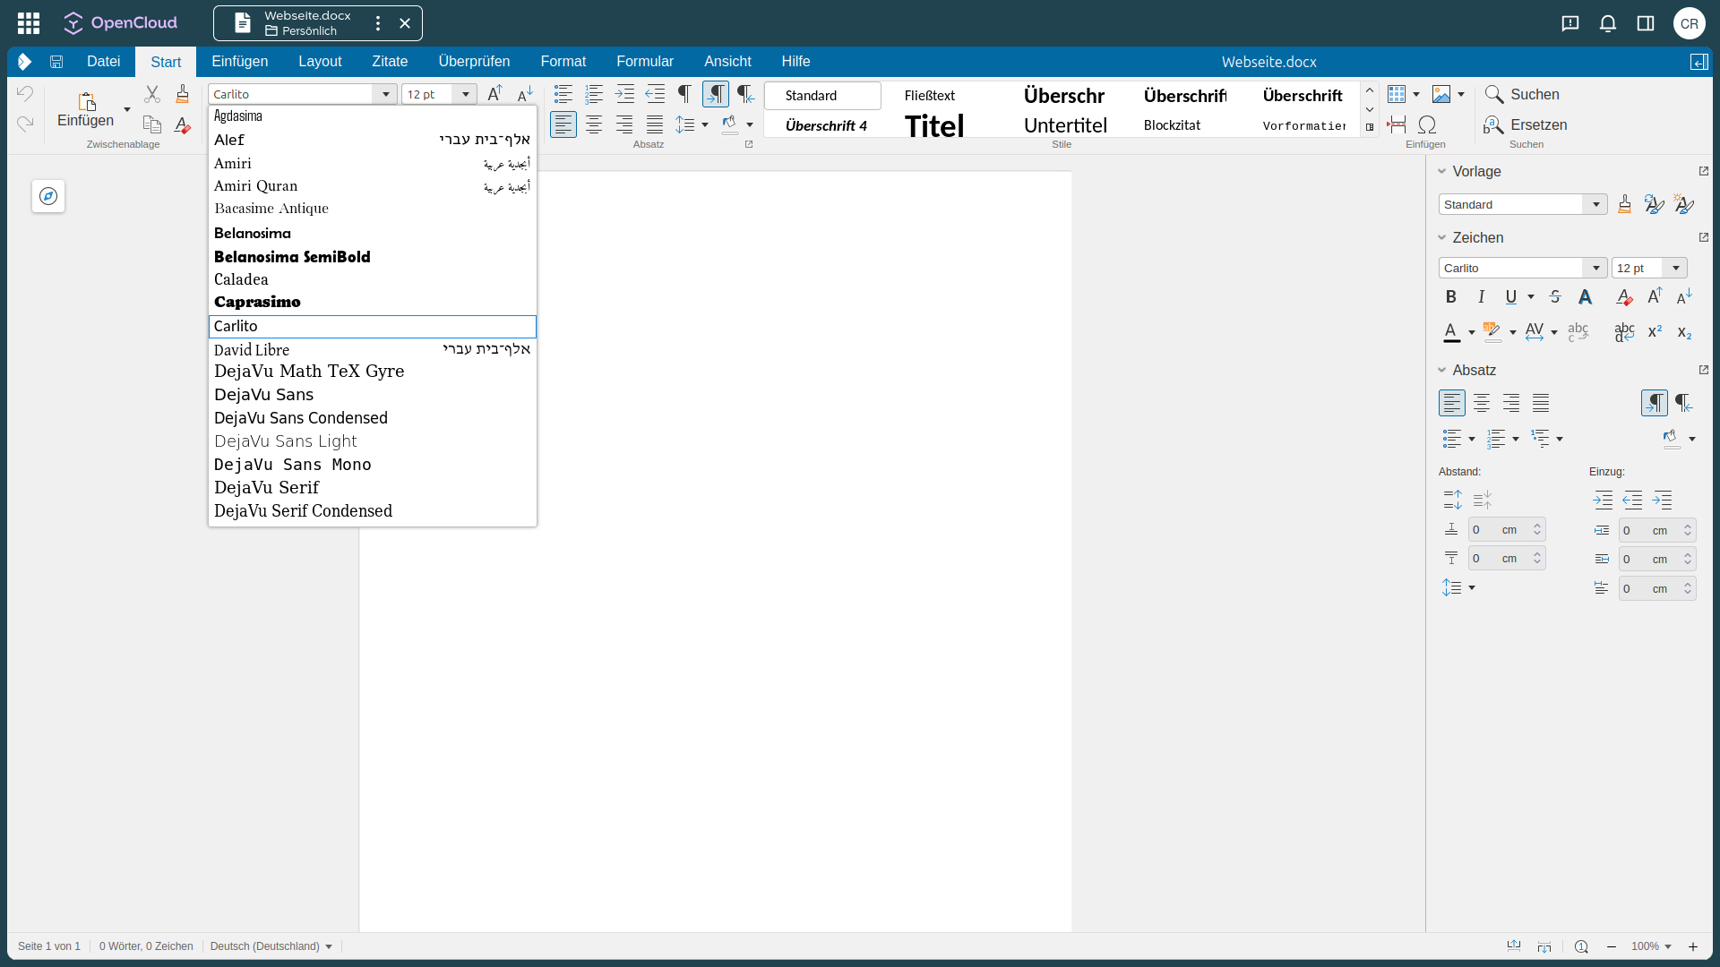Screen dimensions: 1720x967
Task: Open the language Deutsch (Deutschland) dropdown
Action: pos(329,946)
